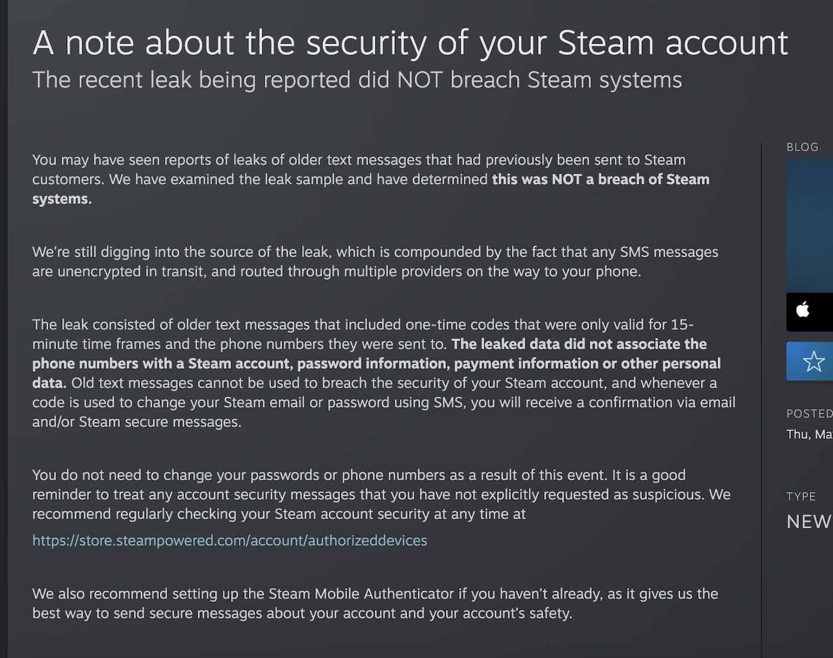Click sentence starting 'Old text messages cannot be used'
This screenshot has width=833, height=658.
point(384,402)
